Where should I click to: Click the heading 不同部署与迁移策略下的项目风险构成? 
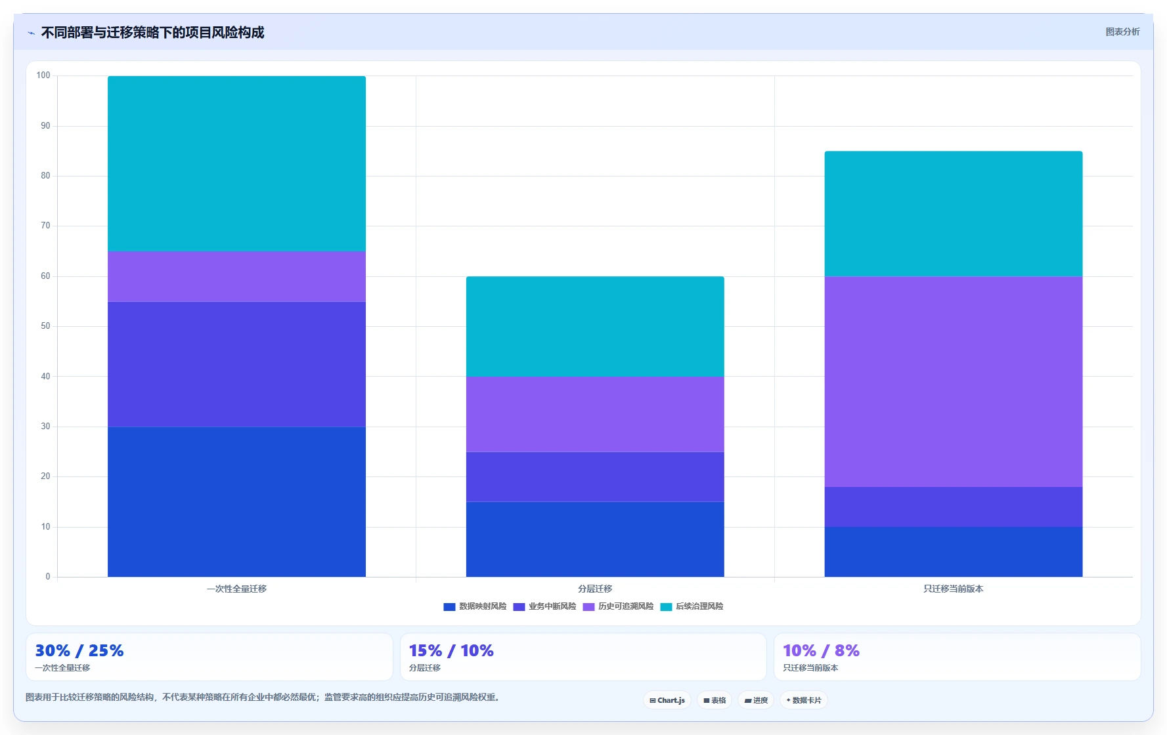click(152, 32)
